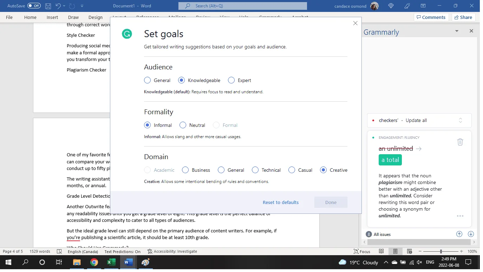483x272 pixels.
Task: Open Customize Quick Access Toolbar dropdown
Action: pos(82,6)
